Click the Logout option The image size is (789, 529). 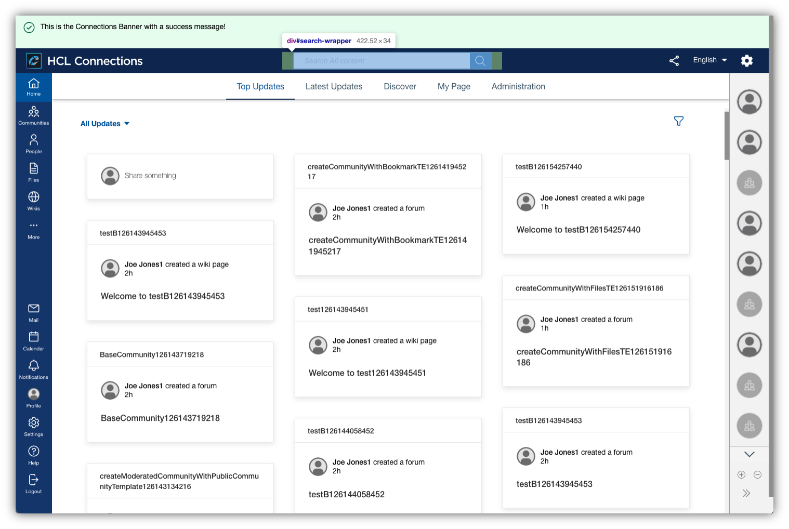pyautogui.click(x=33, y=483)
